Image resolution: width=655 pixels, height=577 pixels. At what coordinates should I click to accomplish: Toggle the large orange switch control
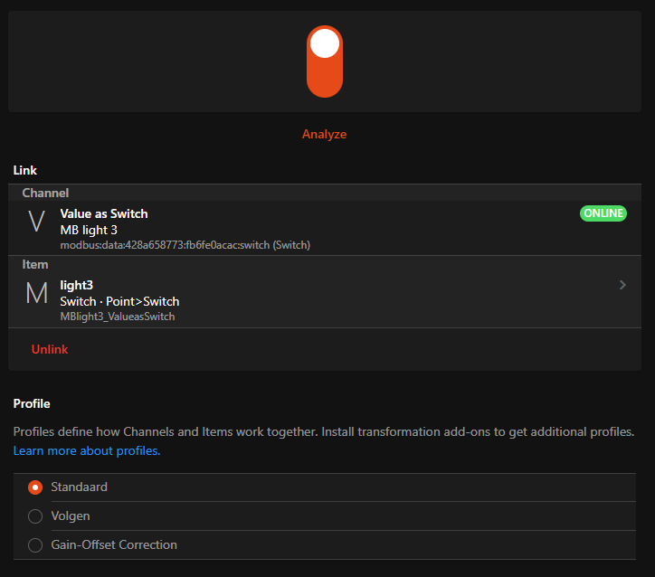[x=324, y=61]
